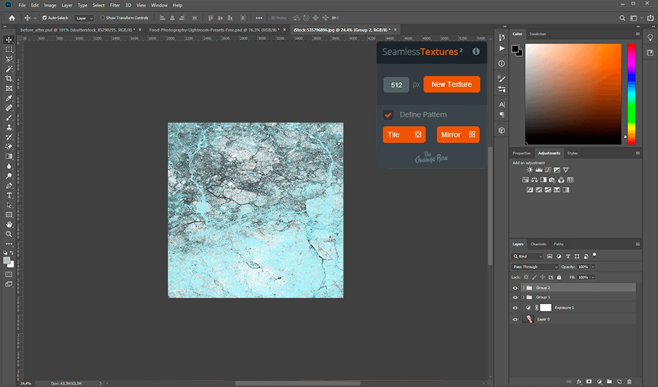This screenshot has width=658, height=387.
Task: Select the Hand tool
Action: tap(9, 225)
